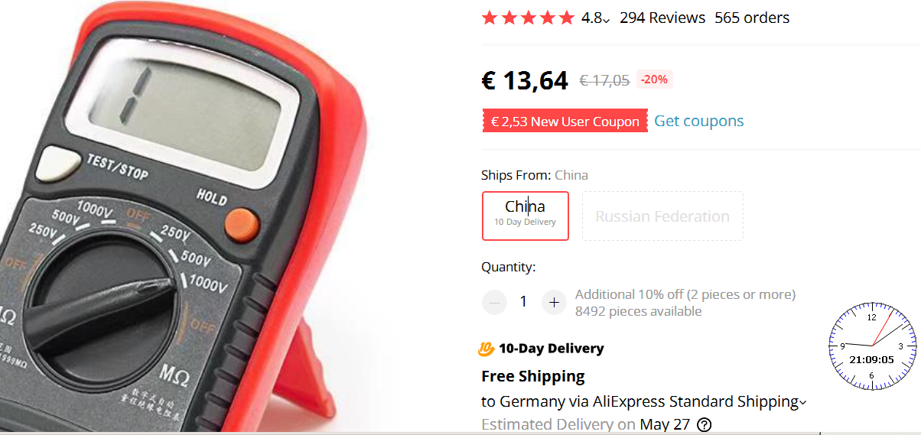
Task: Select China as the shipping origin
Action: point(526,216)
